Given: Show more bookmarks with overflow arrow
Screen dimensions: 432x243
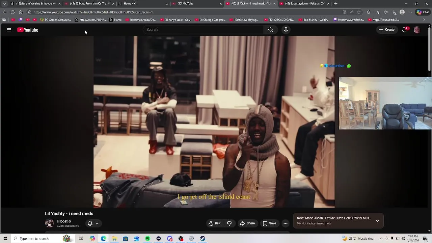Looking at the screenshot, I should pyautogui.click(x=424, y=20).
